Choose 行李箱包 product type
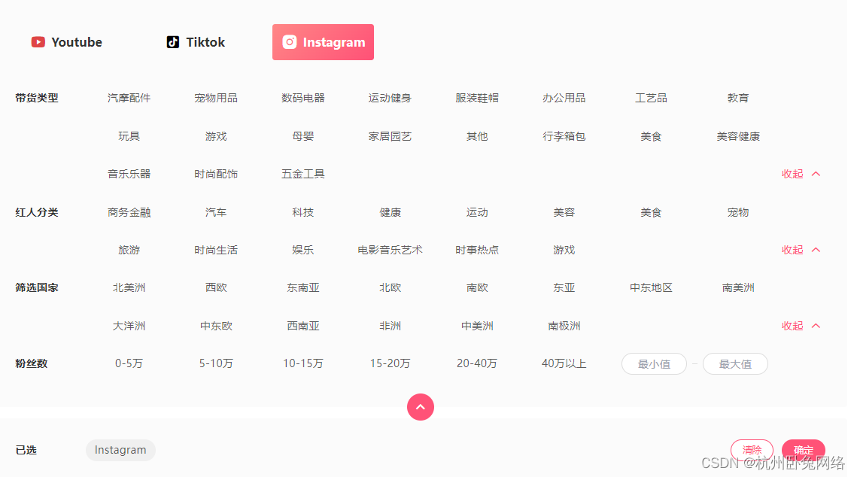 (x=564, y=136)
